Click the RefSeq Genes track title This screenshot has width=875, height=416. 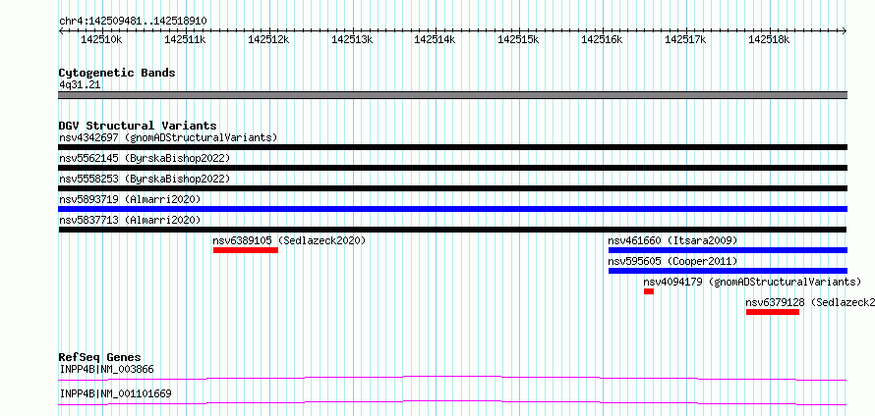pyautogui.click(x=100, y=357)
